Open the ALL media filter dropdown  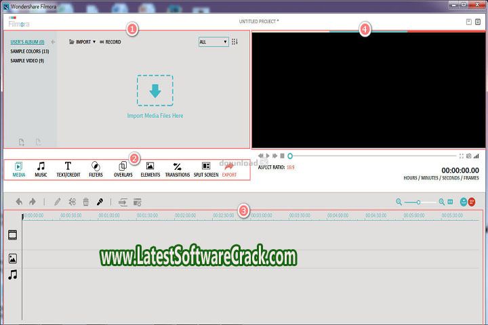[213, 42]
